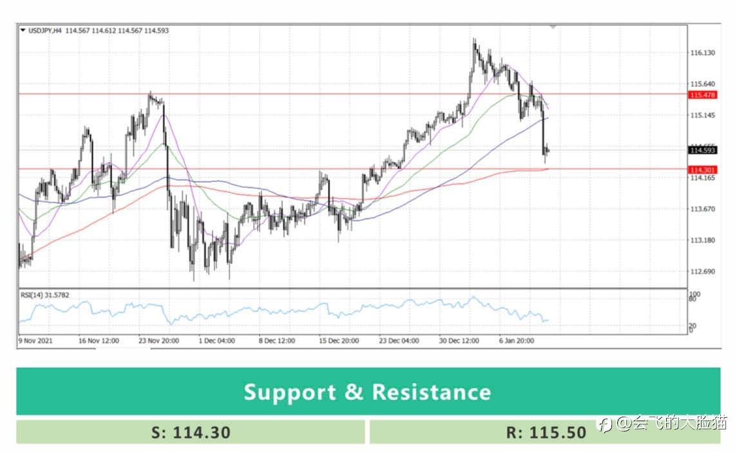Click the 116.130 price scale label
This screenshot has height=452, width=735.
click(x=702, y=53)
